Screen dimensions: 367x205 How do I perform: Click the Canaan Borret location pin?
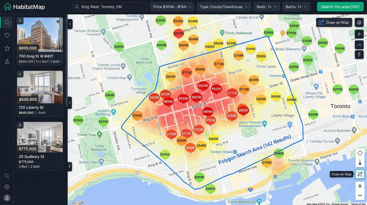click(x=262, y=17)
